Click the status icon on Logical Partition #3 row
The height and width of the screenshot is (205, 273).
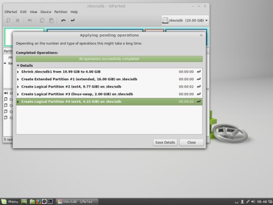click(199, 94)
